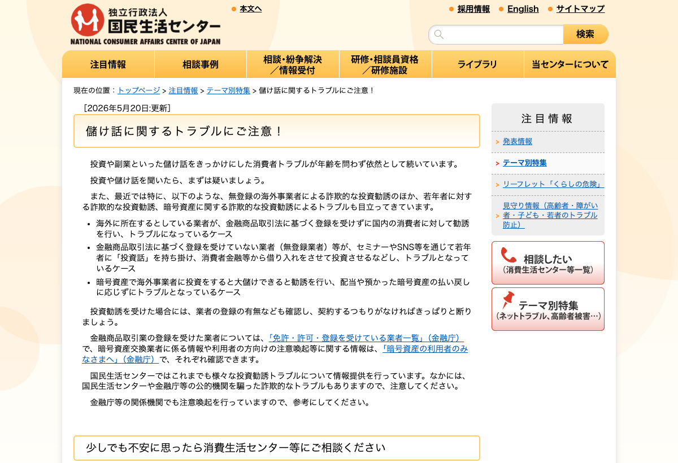678x463 pixels.
Task: Click the update date ［2026年5月20日:更新］
Action: (x=127, y=108)
